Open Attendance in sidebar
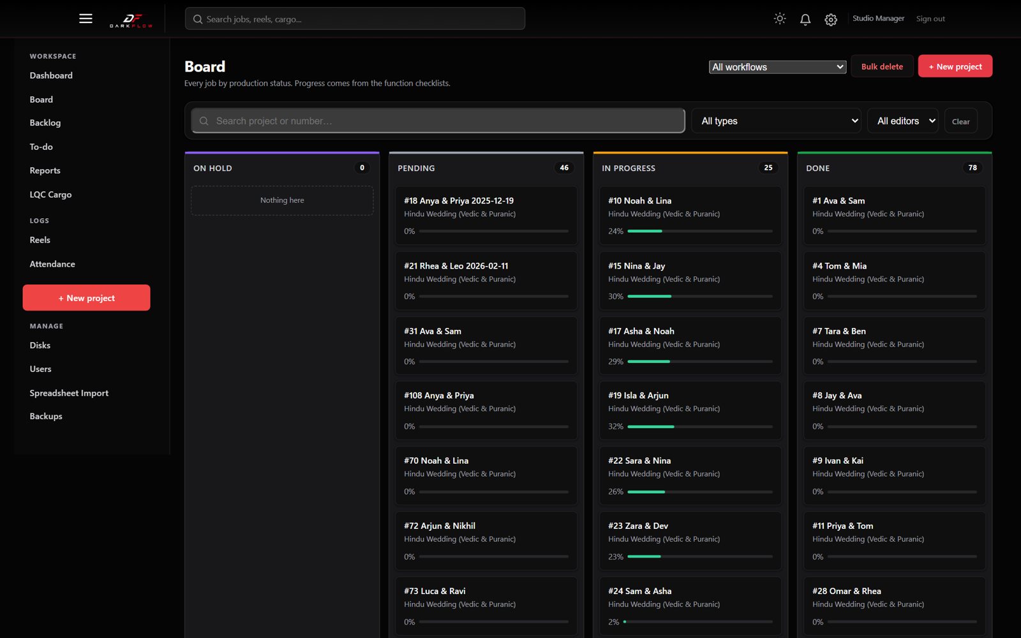The image size is (1021, 638). pyautogui.click(x=52, y=264)
